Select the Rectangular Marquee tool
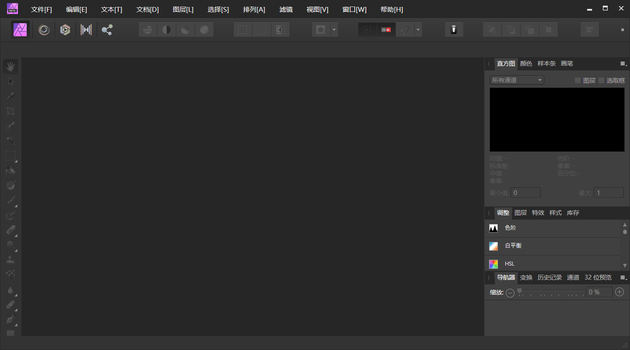Image resolution: width=630 pixels, height=350 pixels. pos(10,156)
